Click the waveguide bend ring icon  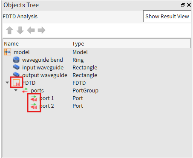click(x=16, y=60)
